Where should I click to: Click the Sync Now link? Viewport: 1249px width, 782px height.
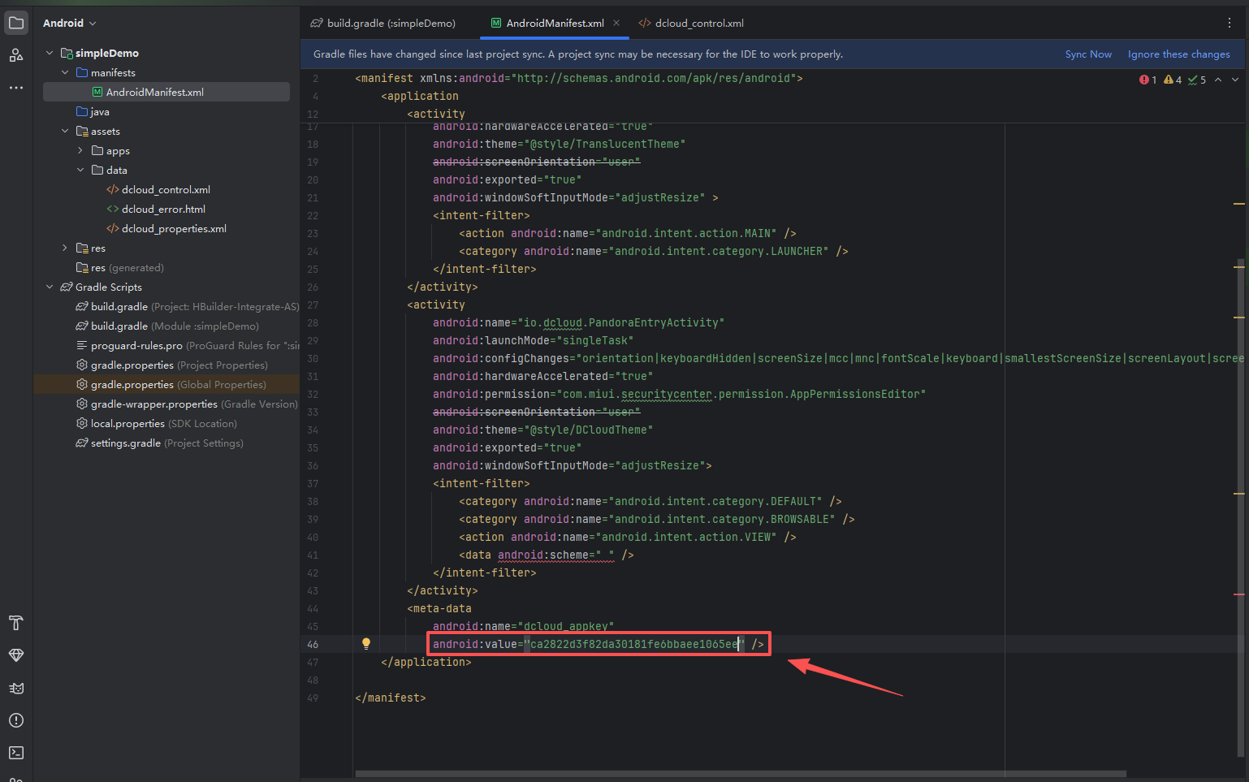pos(1088,54)
